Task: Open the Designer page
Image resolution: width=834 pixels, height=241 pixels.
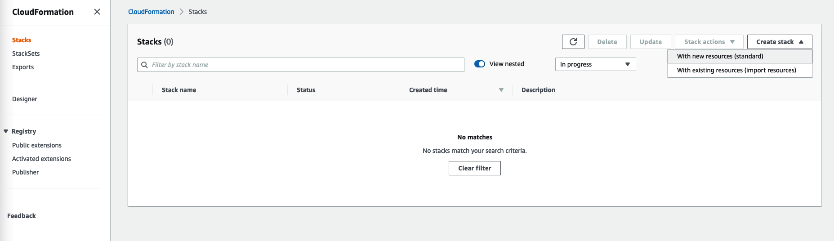Action: pyautogui.click(x=25, y=99)
